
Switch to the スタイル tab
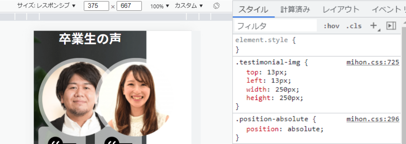click(253, 10)
